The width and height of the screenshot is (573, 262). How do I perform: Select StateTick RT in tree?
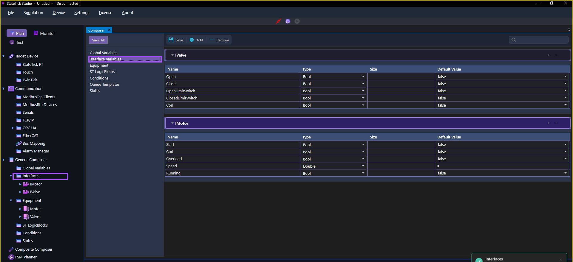(33, 65)
